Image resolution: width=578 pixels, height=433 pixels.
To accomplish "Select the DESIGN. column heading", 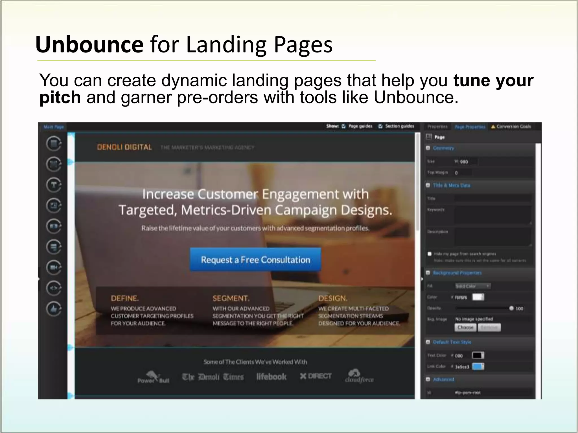I will [x=333, y=298].
